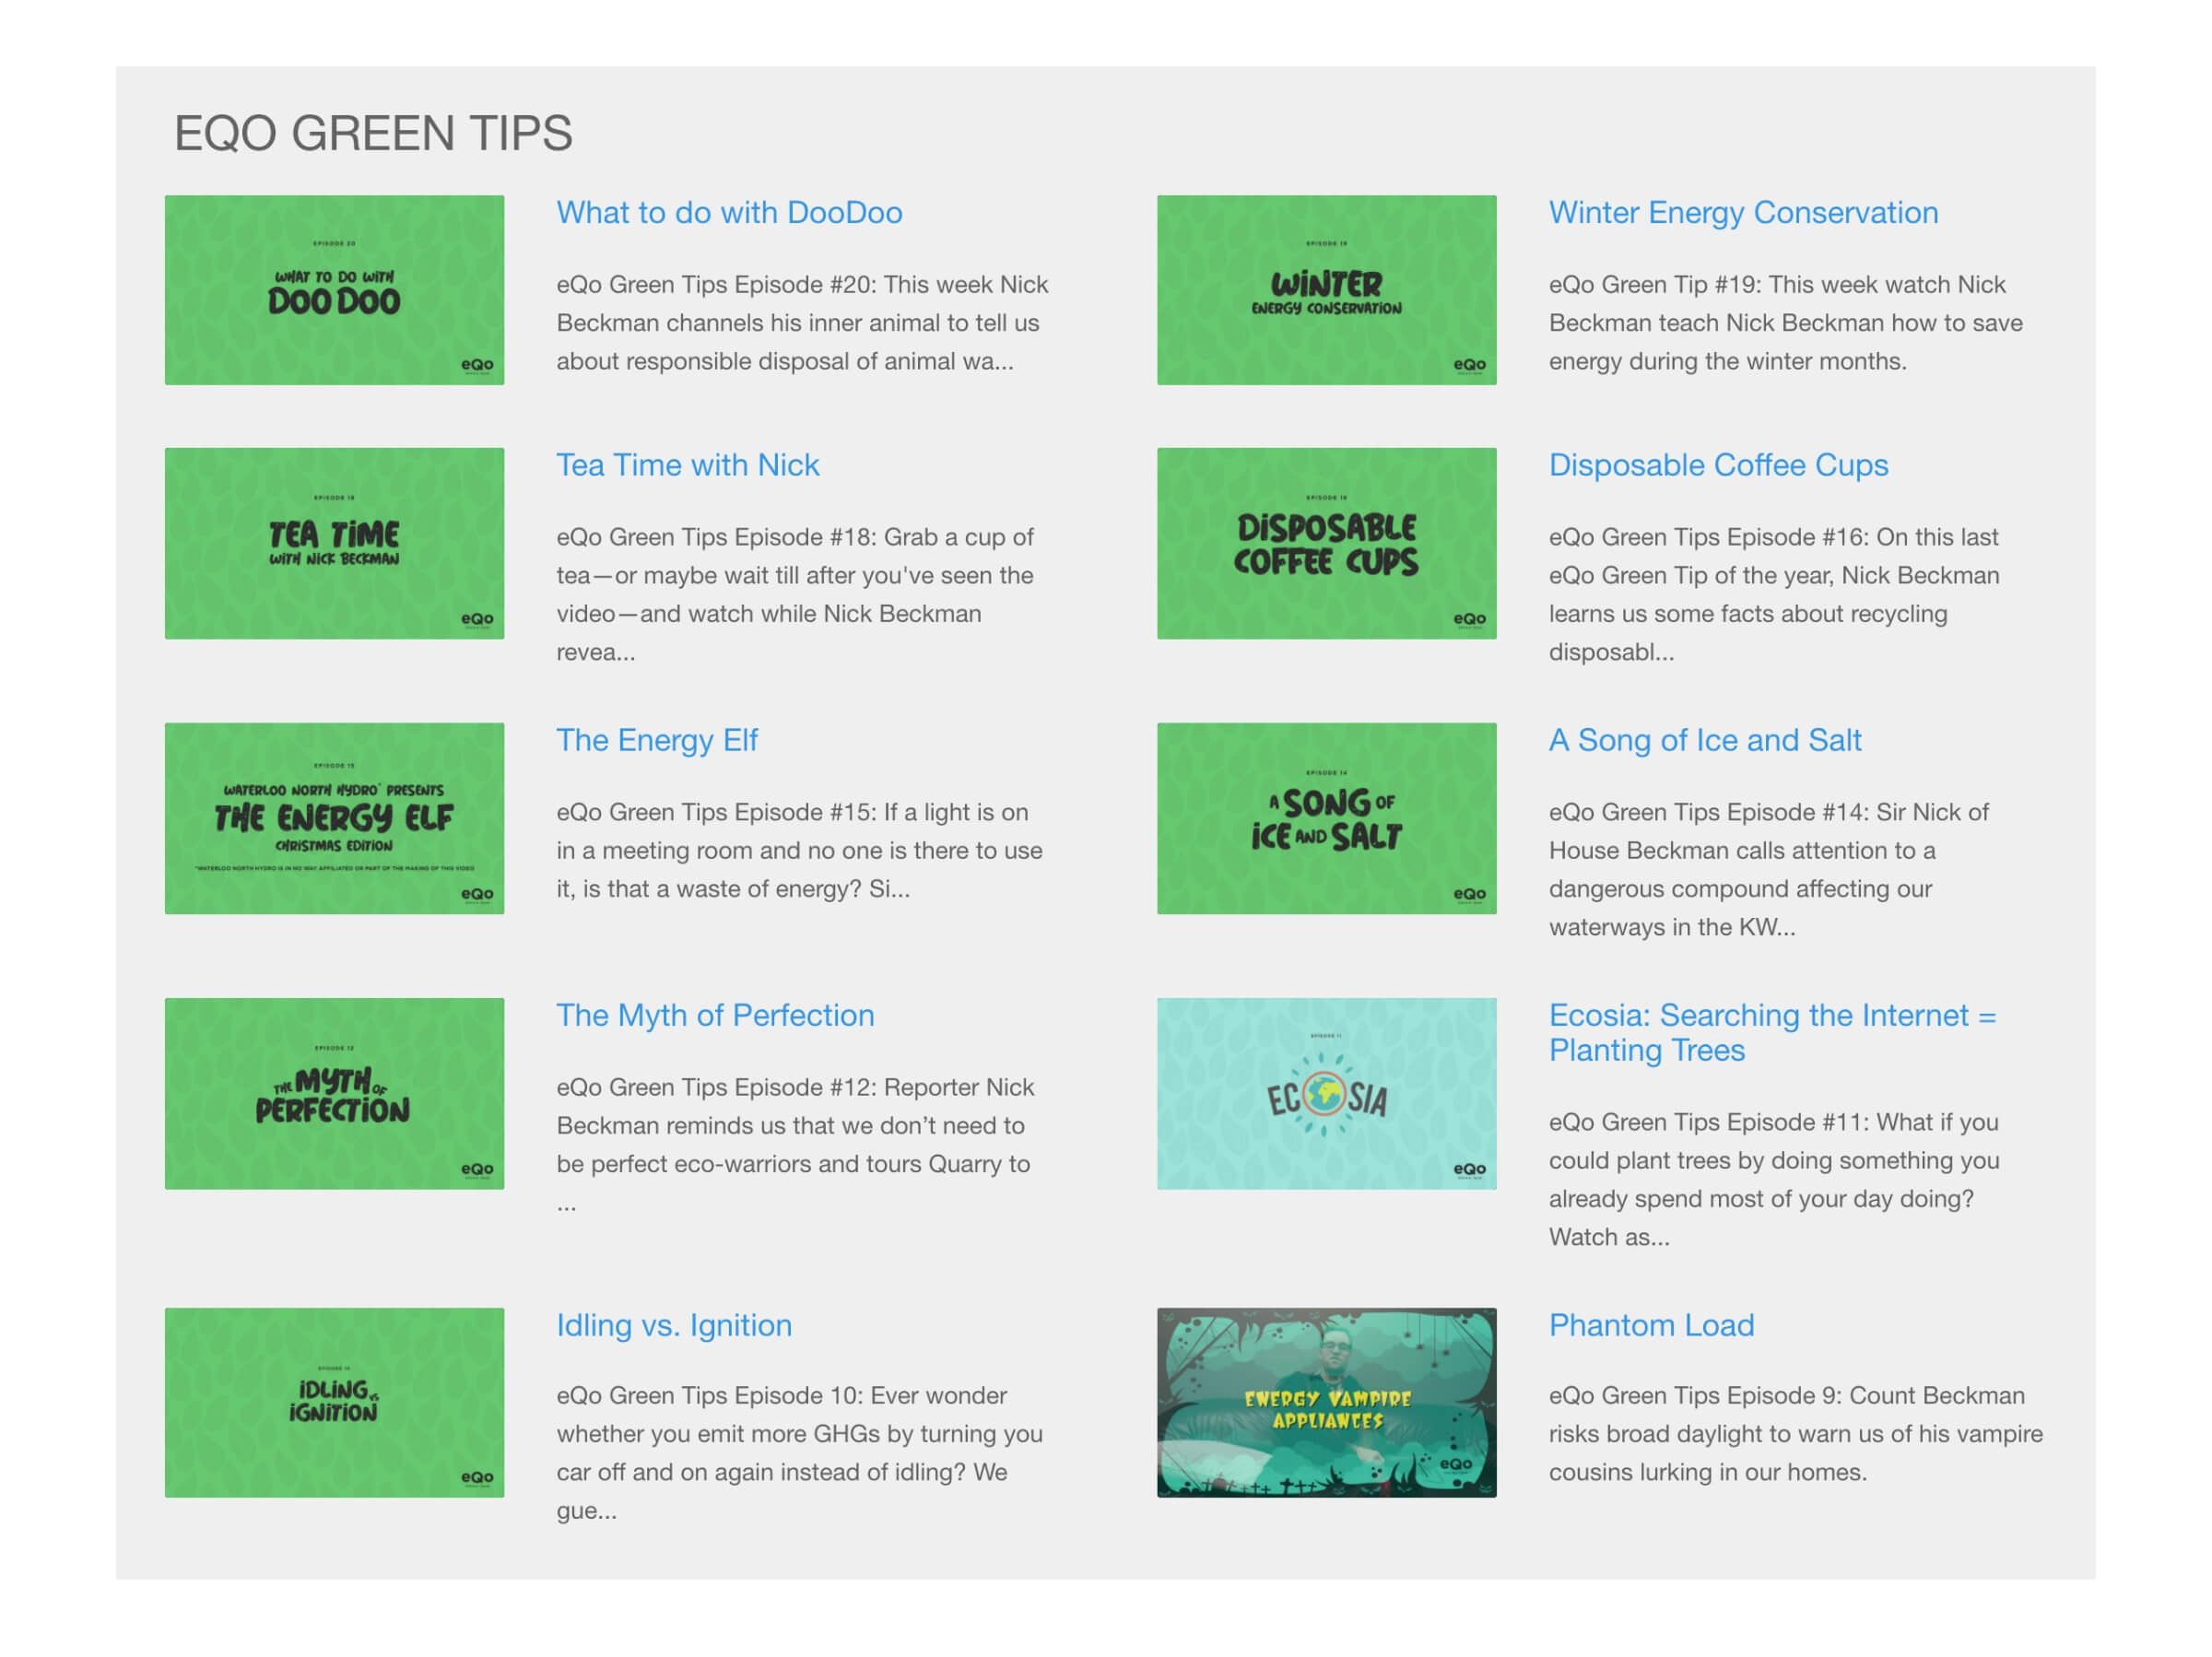Image resolution: width=2212 pixels, height=1657 pixels.
Task: Click "A Song of Ice and Salt" link
Action: point(1705,740)
